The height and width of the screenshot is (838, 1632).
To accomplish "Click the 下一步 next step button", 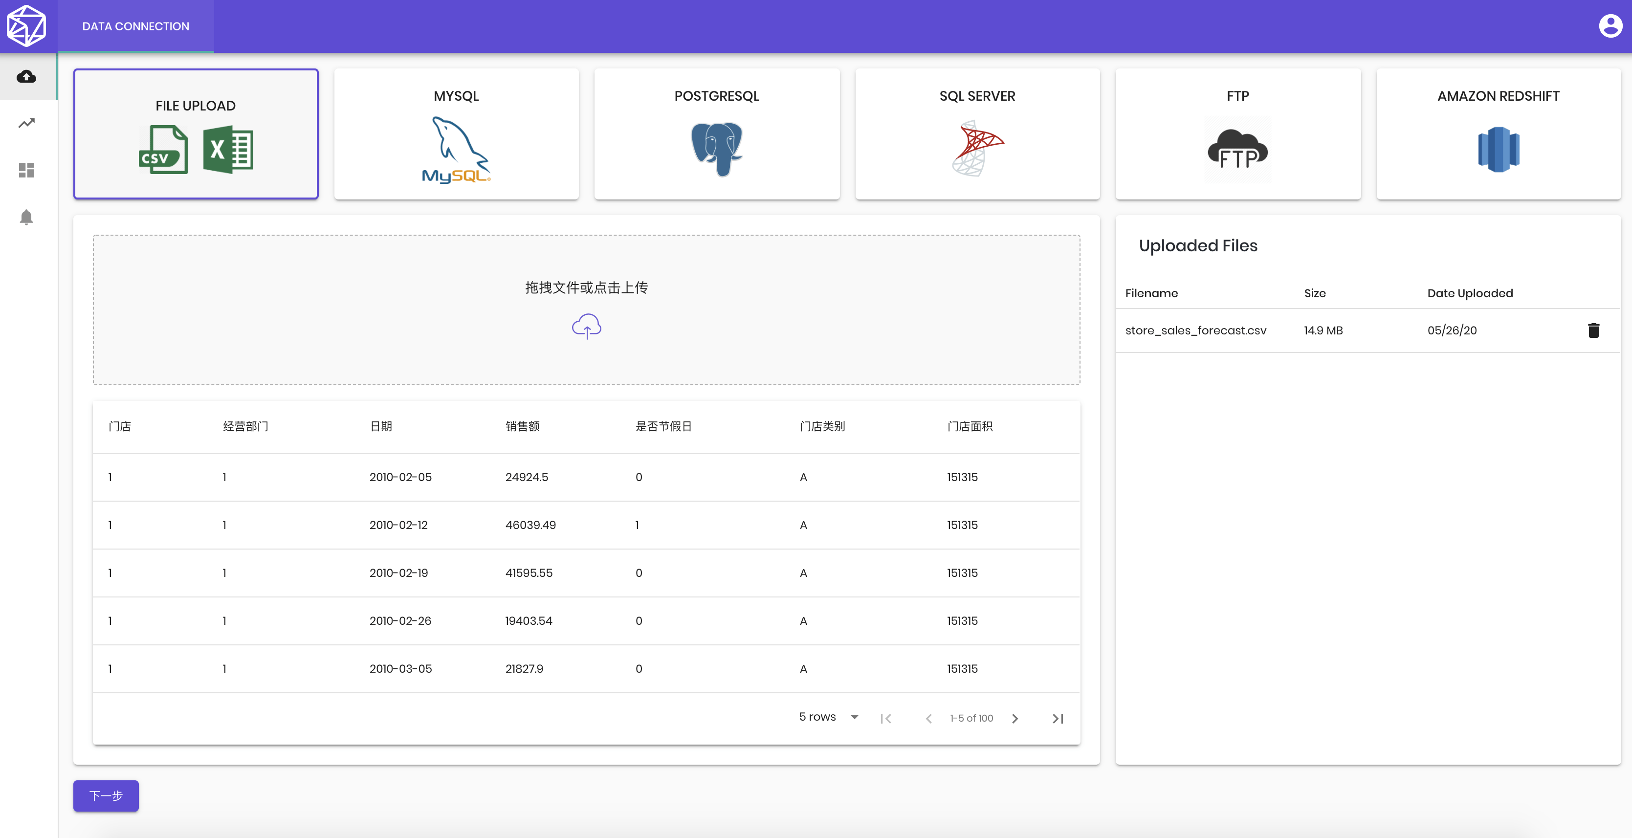I will (106, 795).
